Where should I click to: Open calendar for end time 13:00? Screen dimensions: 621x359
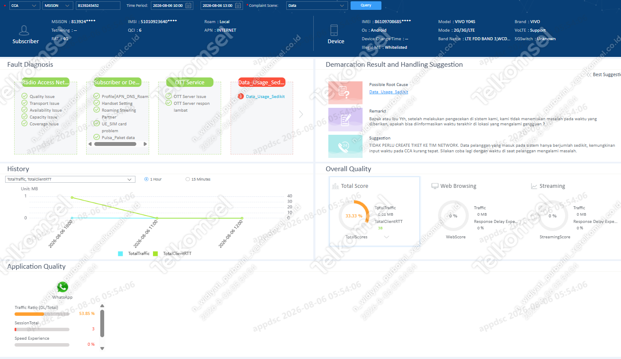[x=238, y=6]
